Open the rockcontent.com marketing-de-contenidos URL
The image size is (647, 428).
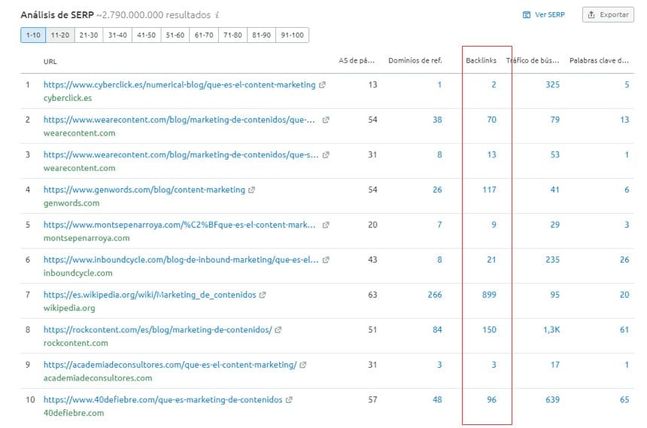[x=158, y=329]
